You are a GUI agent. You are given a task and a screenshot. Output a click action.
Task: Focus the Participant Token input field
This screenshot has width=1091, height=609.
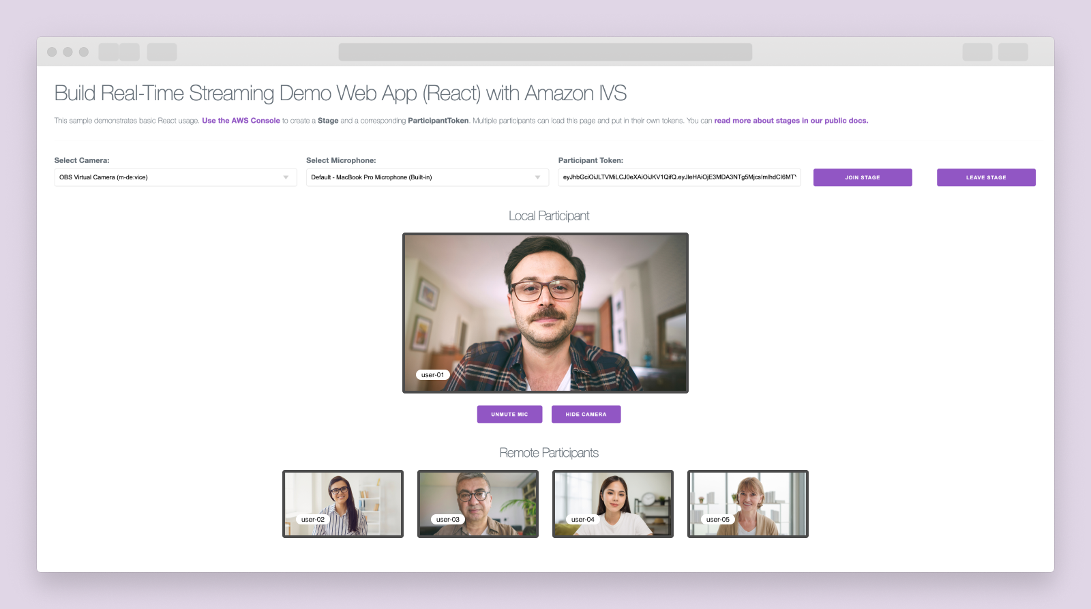(679, 177)
